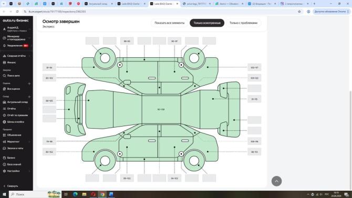Select the rear bumper in car diagram
Screen dimensions: 352x198
point(233,109)
